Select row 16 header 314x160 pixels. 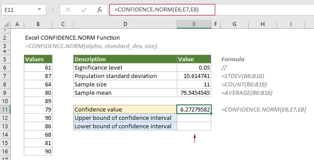coord(5,151)
